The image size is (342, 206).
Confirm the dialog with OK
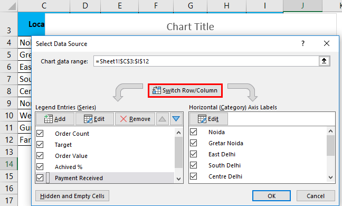pos(272,196)
